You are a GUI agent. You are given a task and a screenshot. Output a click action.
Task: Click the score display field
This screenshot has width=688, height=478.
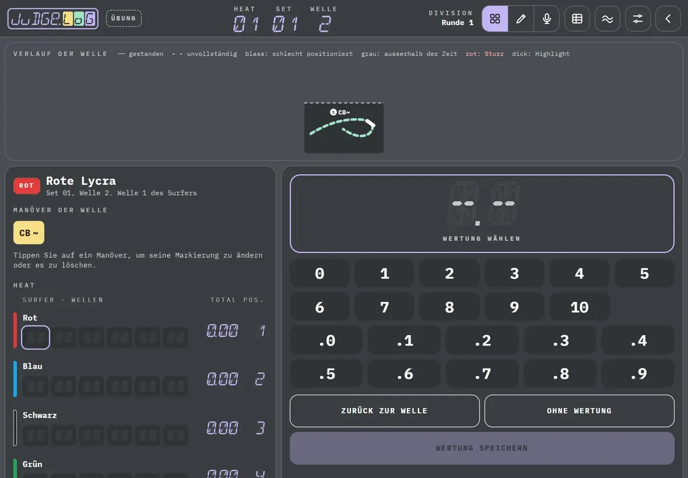point(482,213)
